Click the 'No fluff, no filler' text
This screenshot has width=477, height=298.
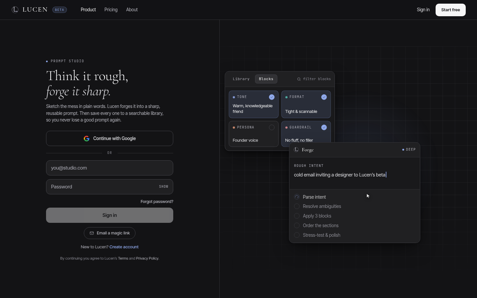[299, 140]
